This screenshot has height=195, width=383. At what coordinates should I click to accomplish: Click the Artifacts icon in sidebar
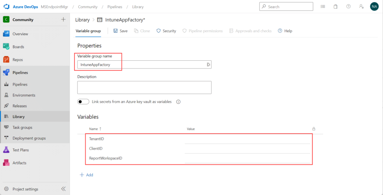[x=6, y=163]
